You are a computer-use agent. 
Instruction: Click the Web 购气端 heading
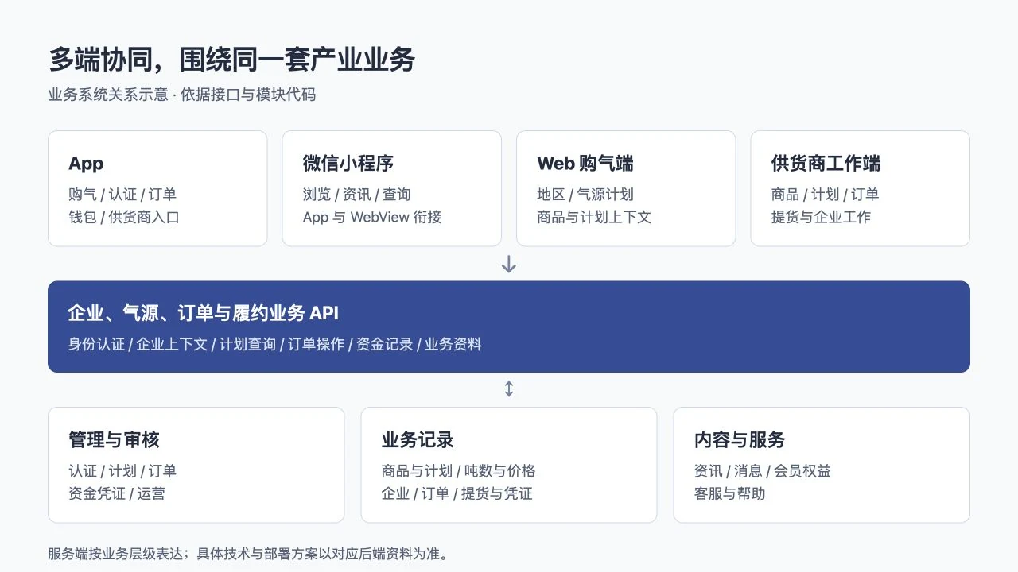585,164
